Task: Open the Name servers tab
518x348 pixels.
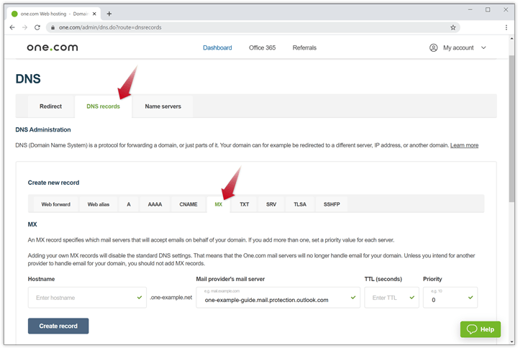Action: tap(163, 106)
